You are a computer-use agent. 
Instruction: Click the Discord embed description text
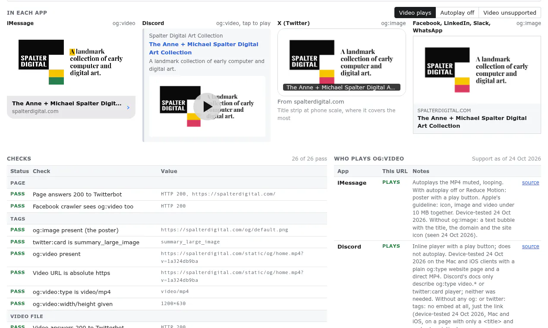coord(207,65)
